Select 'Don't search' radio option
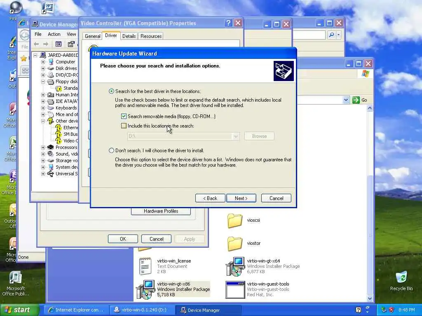The height and width of the screenshot is (316, 422). click(111, 151)
